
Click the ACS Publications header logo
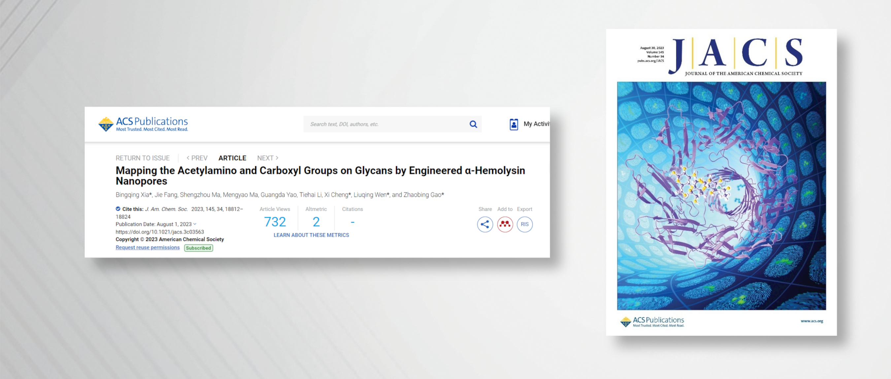coord(143,124)
